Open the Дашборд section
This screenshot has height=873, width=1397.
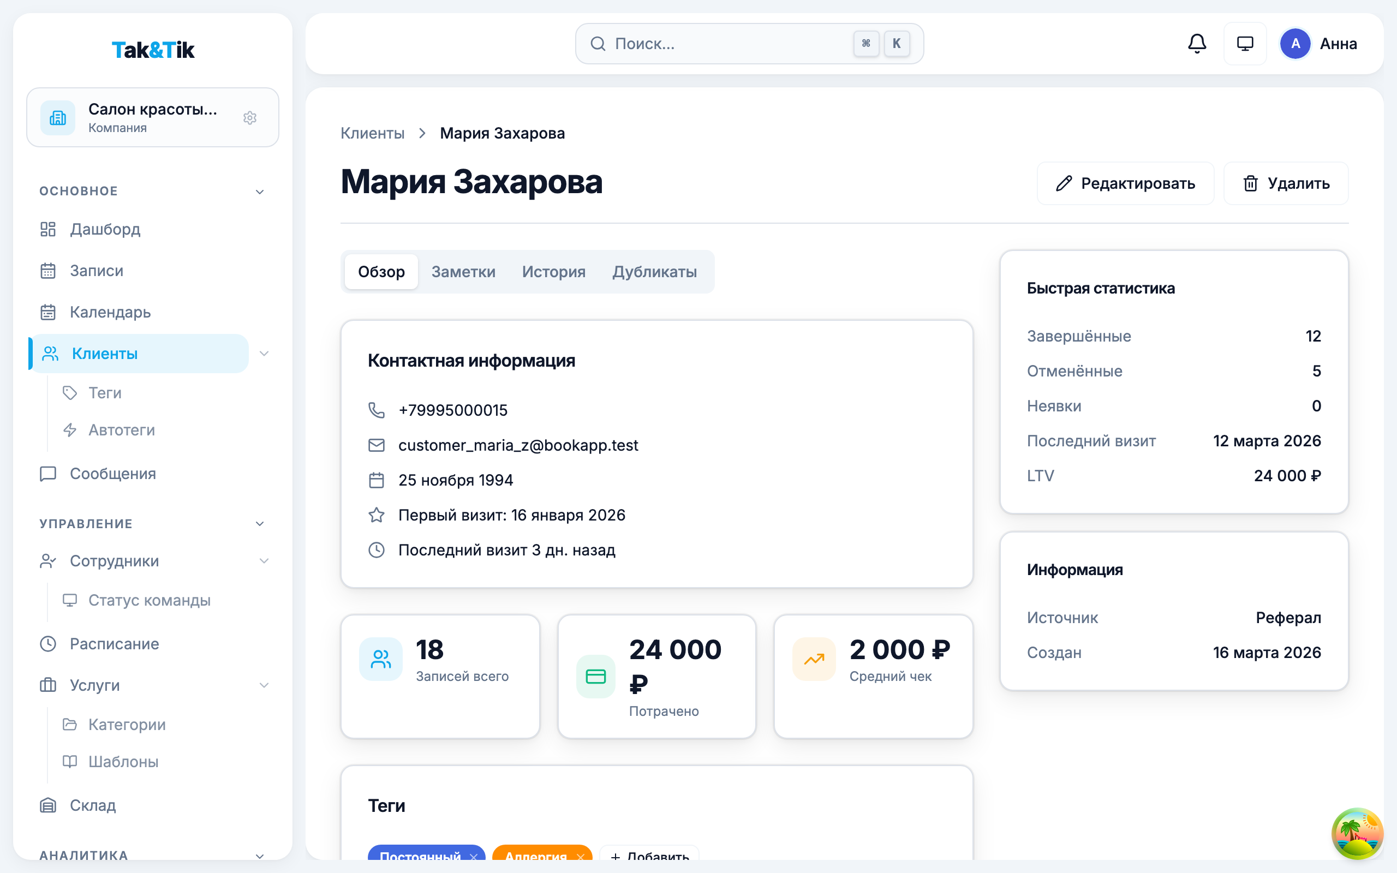104,229
